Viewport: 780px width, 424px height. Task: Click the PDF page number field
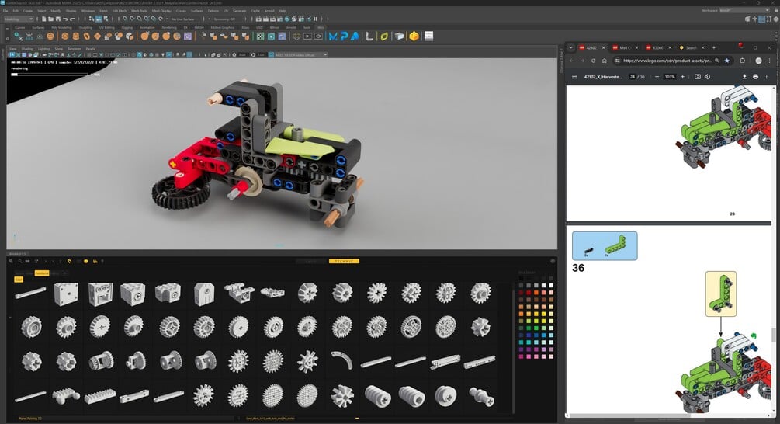633,77
